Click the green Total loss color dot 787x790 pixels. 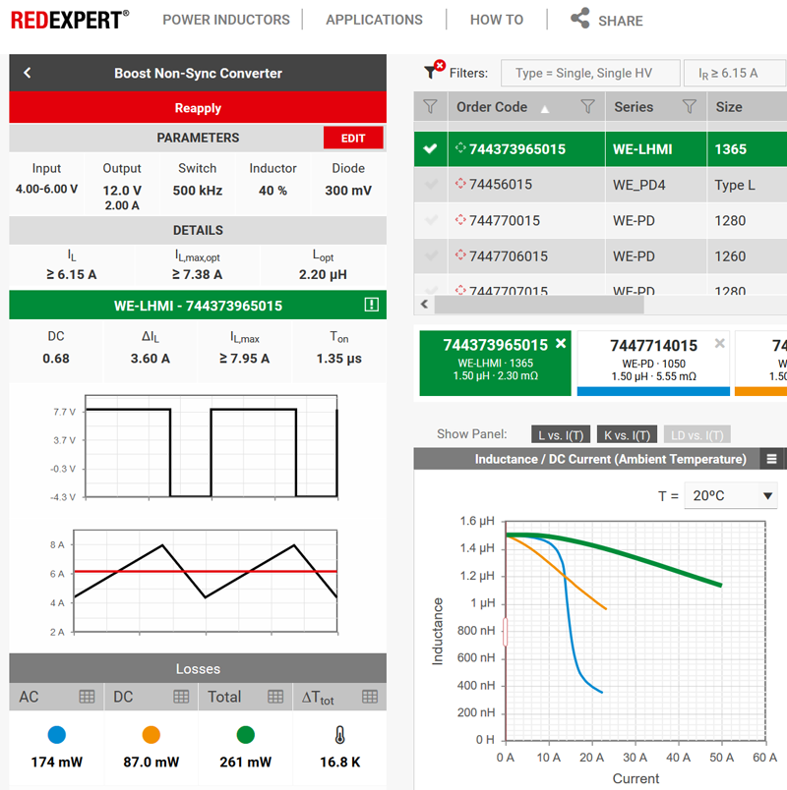(245, 735)
